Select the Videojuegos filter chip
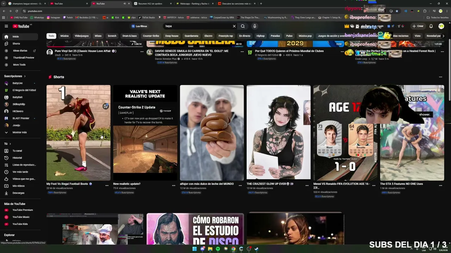This screenshot has height=253, width=451. [82, 36]
